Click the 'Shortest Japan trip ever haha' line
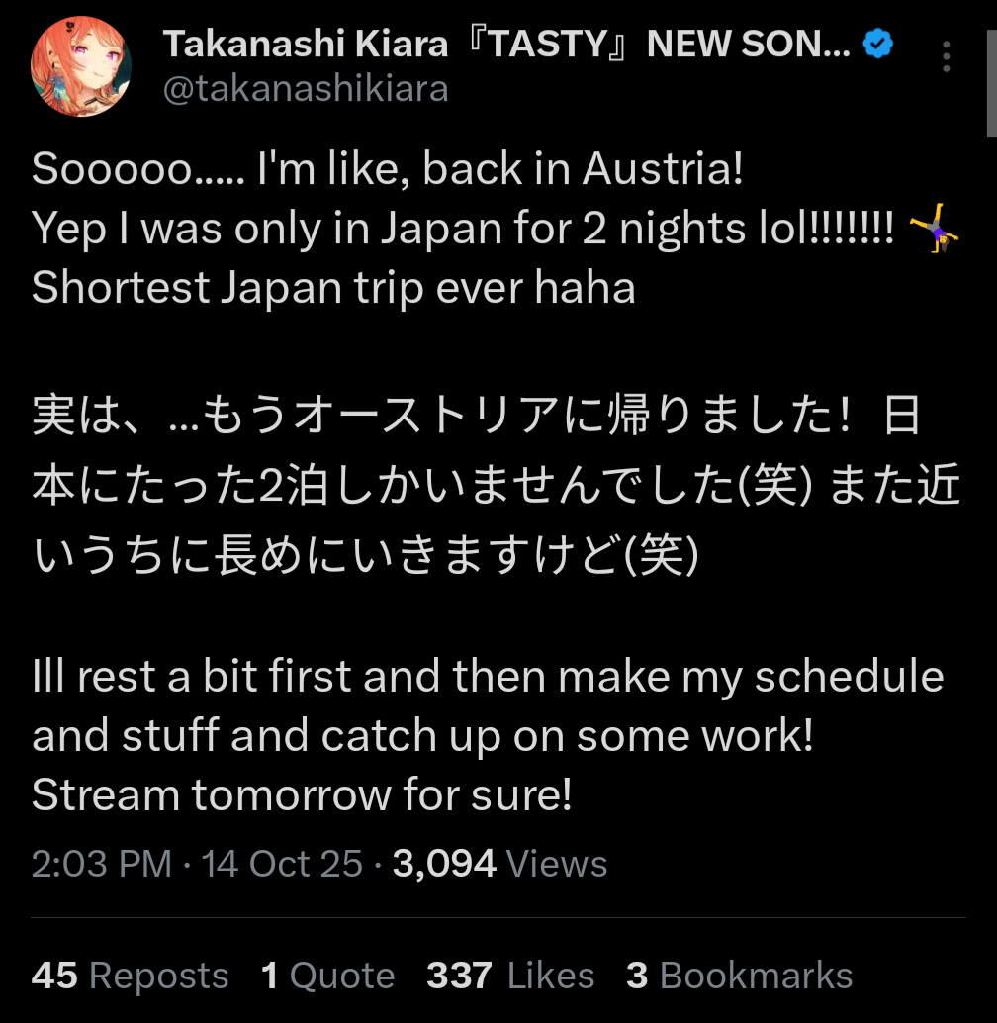The image size is (997, 1023). point(333,288)
